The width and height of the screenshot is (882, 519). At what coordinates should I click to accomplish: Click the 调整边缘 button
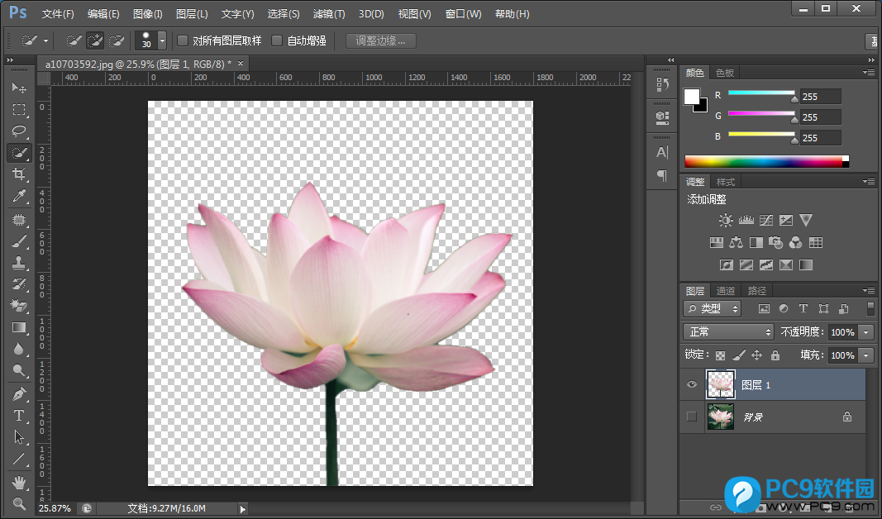click(x=380, y=40)
